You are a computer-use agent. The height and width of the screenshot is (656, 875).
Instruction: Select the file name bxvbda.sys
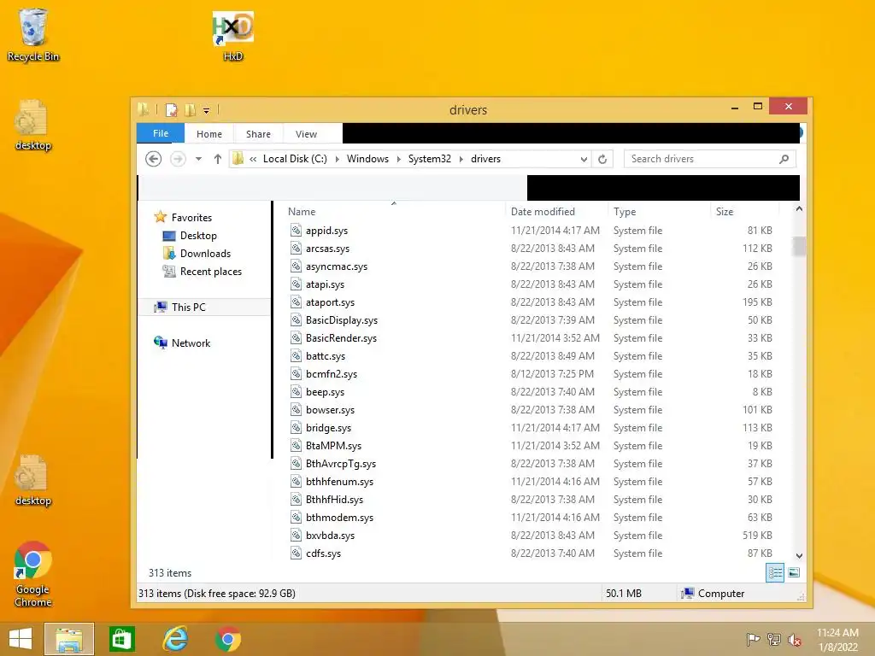point(330,536)
